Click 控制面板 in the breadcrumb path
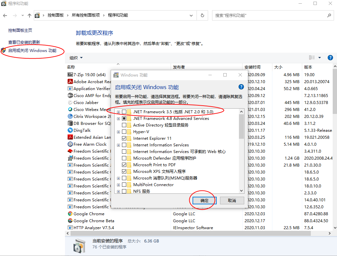Image resolution: width=337 pixels, height=256 pixels. pyautogui.click(x=56, y=15)
